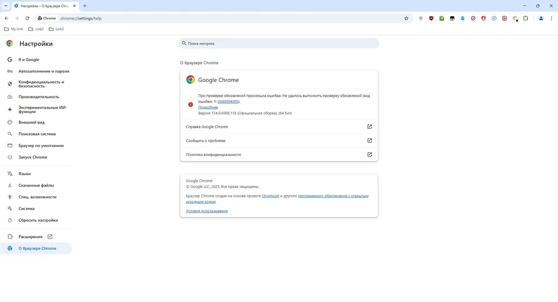Open Браузер по умолчанию section

click(36, 145)
